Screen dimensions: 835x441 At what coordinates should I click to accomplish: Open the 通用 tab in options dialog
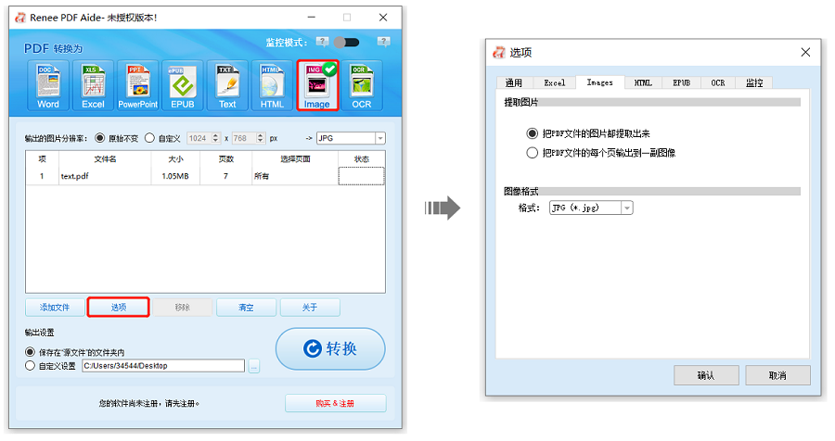[x=514, y=83]
